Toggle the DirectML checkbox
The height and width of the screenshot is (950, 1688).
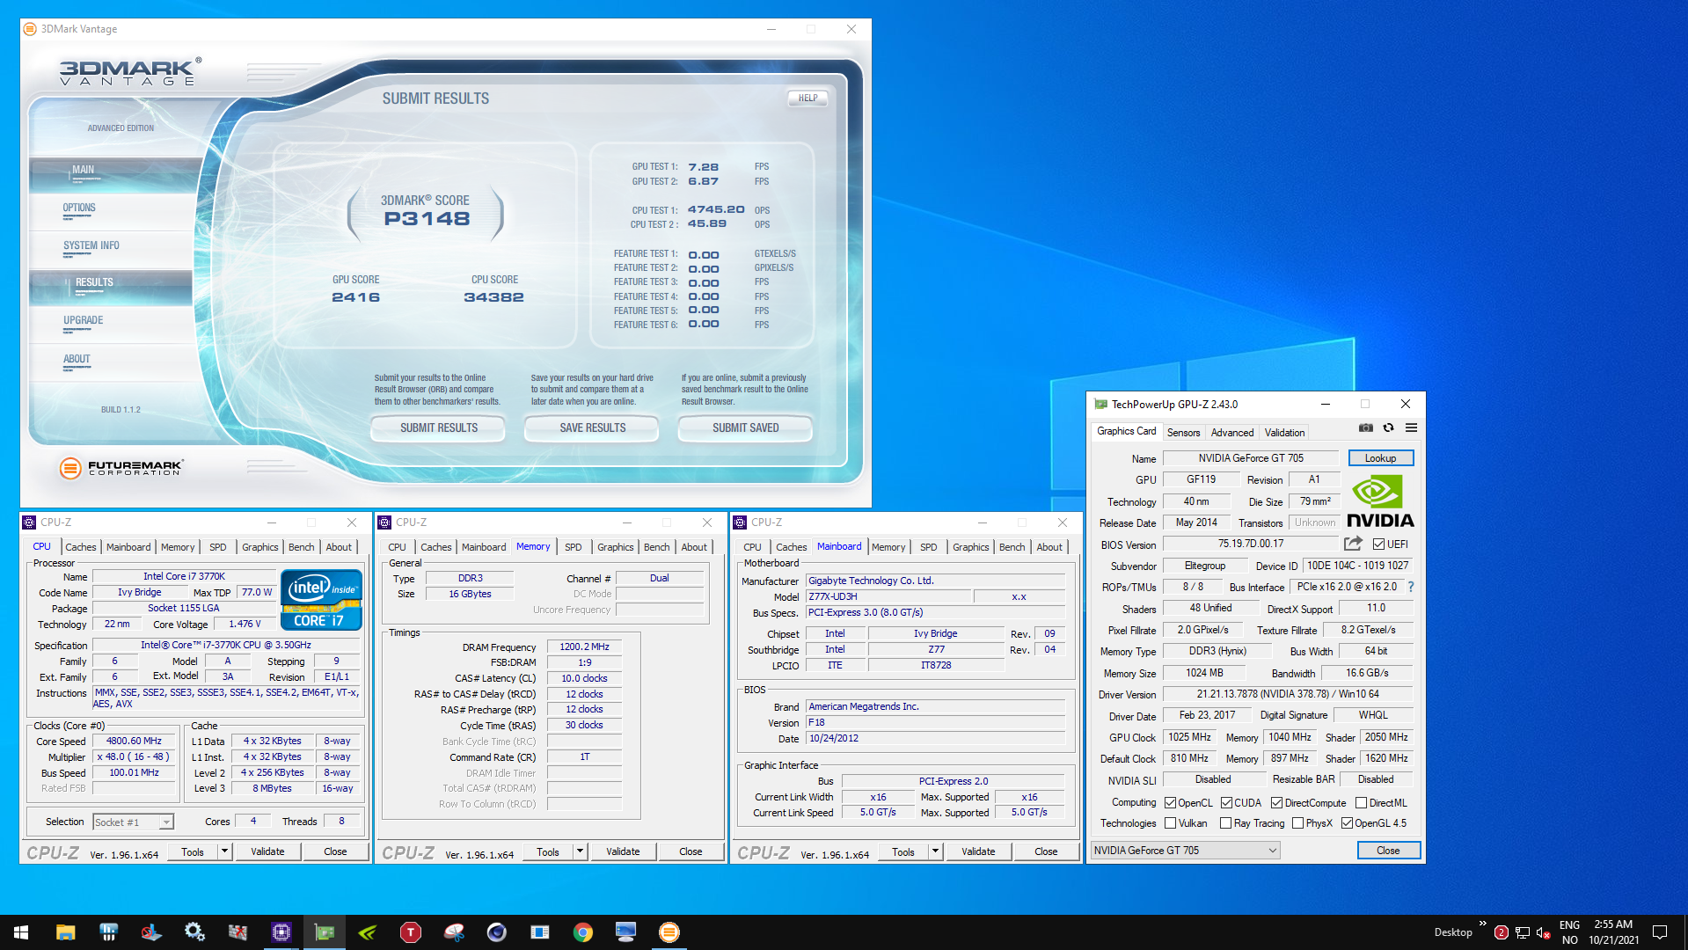pos(1361,803)
